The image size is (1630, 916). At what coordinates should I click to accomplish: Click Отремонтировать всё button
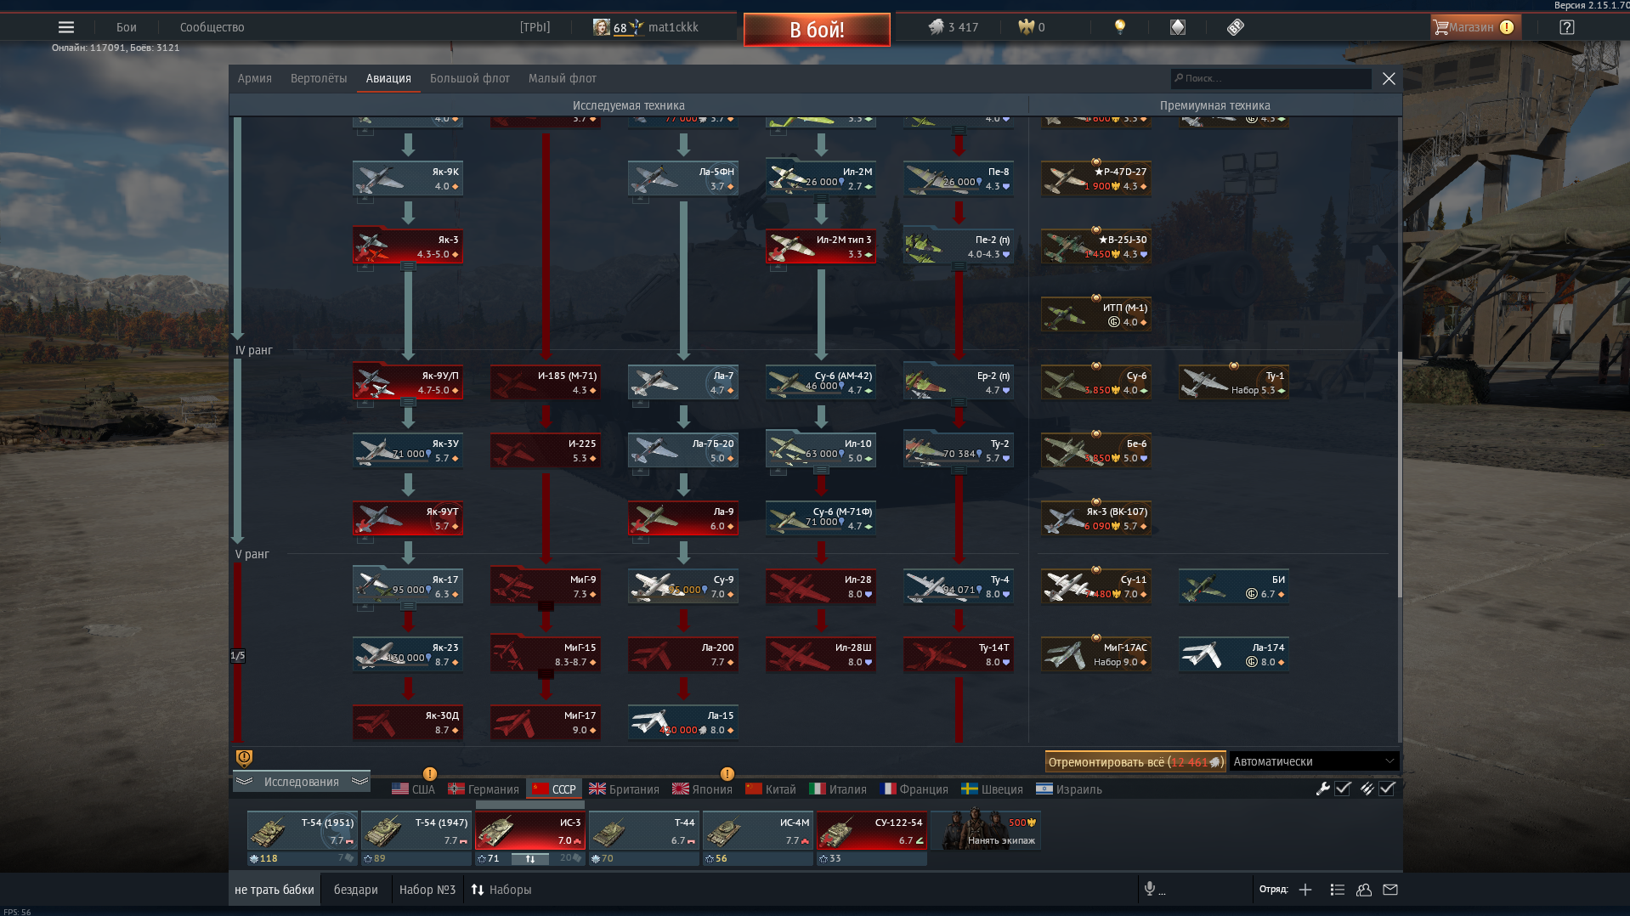(x=1135, y=761)
